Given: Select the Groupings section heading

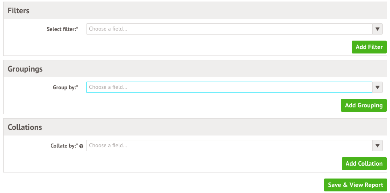Looking at the screenshot, I should pyautogui.click(x=25, y=69).
